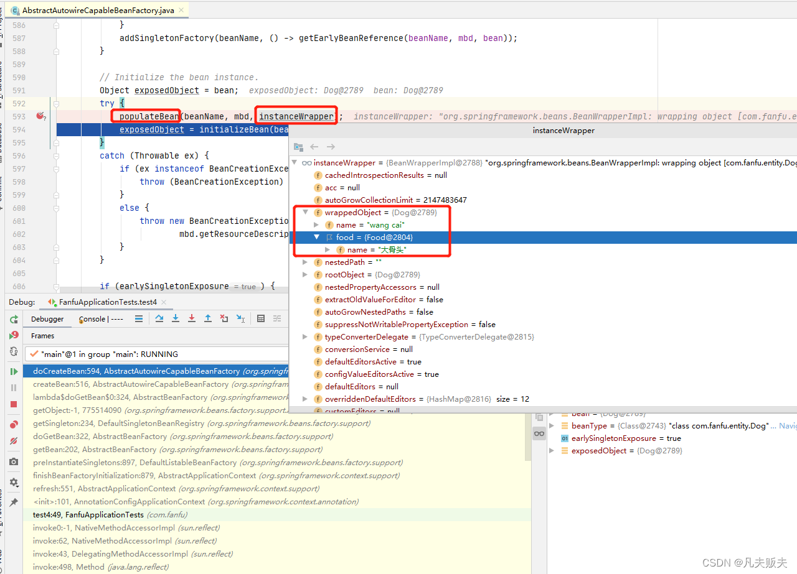Select frame <init>:101, AnnotationConfigApplicationContext
Image resolution: width=797 pixels, height=574 pixels.
tap(277, 502)
